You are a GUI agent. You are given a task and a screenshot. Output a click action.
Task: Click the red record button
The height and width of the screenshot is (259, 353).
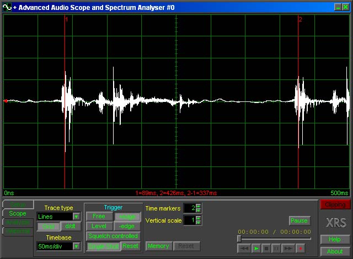(x=300, y=249)
